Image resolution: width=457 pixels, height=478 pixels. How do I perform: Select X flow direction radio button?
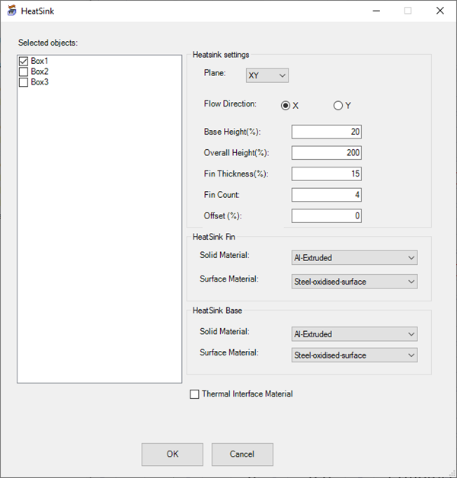point(286,106)
